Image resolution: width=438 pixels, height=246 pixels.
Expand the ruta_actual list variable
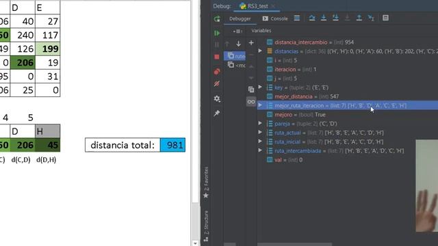pos(260,133)
